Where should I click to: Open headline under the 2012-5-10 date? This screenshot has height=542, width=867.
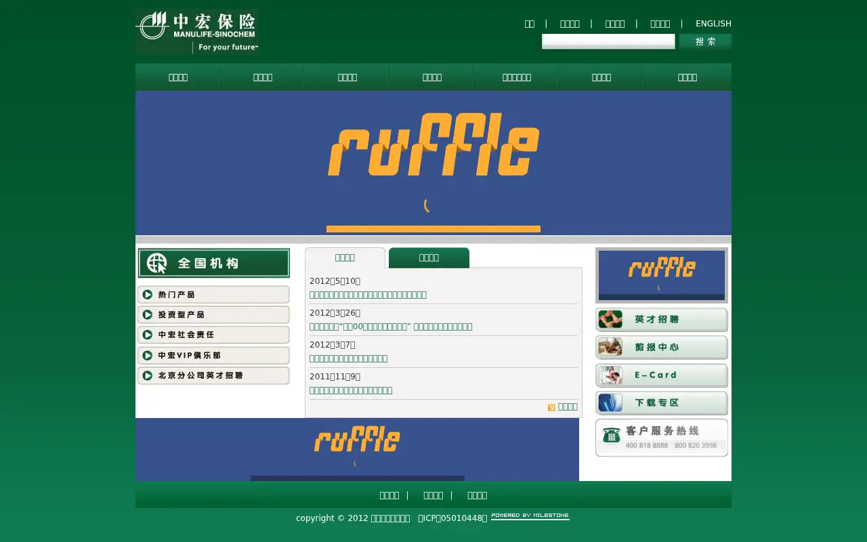(368, 295)
